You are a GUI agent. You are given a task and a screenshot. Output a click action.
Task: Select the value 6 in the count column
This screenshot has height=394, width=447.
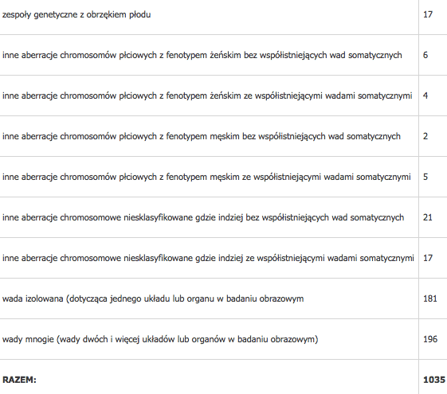[x=425, y=55]
